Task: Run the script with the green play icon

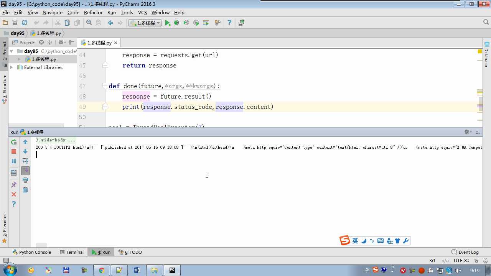Action: (x=168, y=23)
